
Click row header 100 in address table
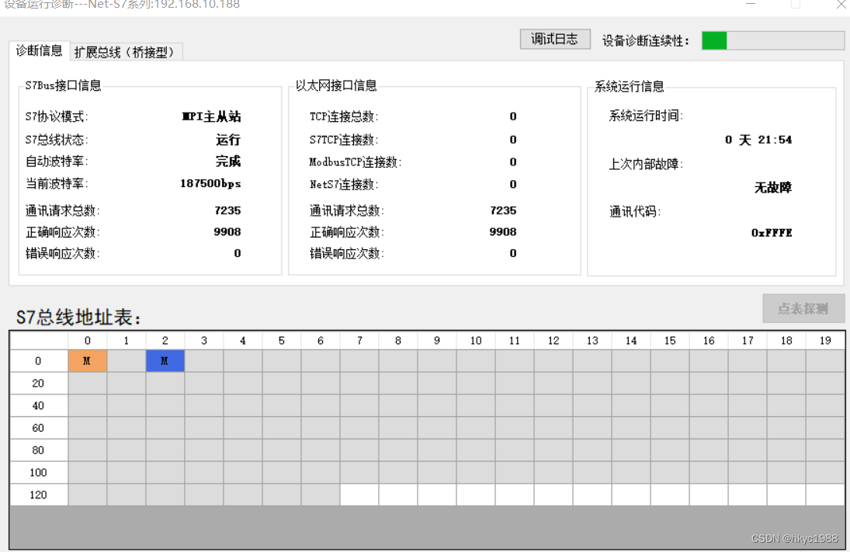pyautogui.click(x=39, y=472)
